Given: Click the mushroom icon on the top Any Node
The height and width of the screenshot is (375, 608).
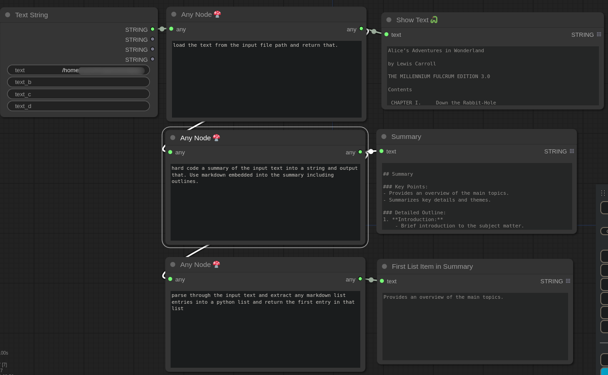Looking at the screenshot, I should (x=218, y=14).
